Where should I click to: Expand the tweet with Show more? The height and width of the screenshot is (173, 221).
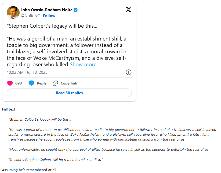(83, 64)
